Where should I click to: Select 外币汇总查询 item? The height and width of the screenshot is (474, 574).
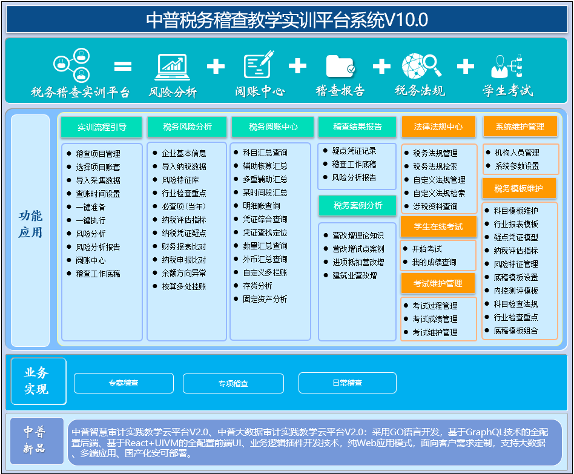pos(265,259)
